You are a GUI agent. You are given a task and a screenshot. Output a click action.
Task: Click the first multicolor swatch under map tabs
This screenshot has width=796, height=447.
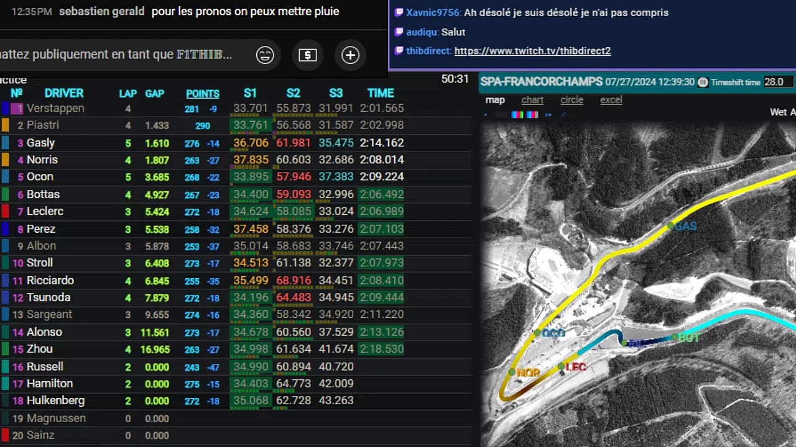pos(517,115)
